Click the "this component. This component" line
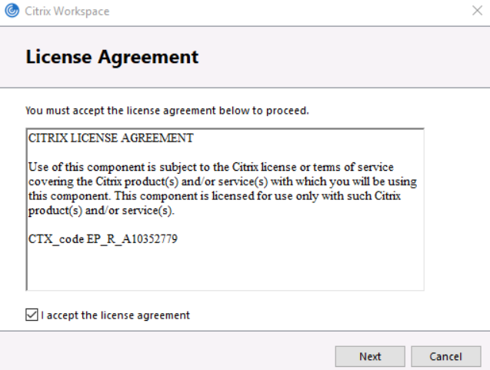 click(x=215, y=195)
